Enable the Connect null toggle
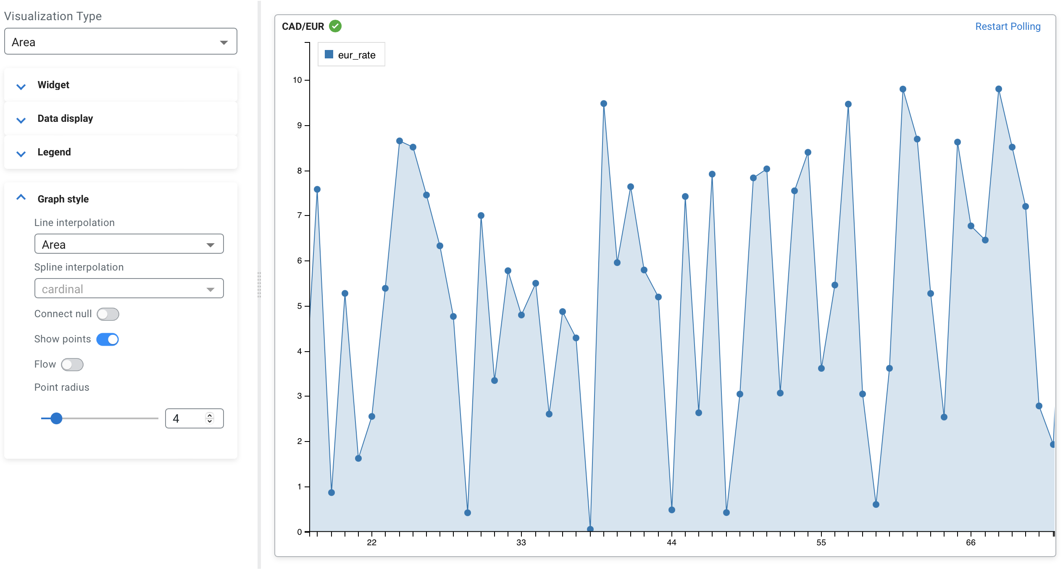This screenshot has height=573, width=1063. (108, 314)
